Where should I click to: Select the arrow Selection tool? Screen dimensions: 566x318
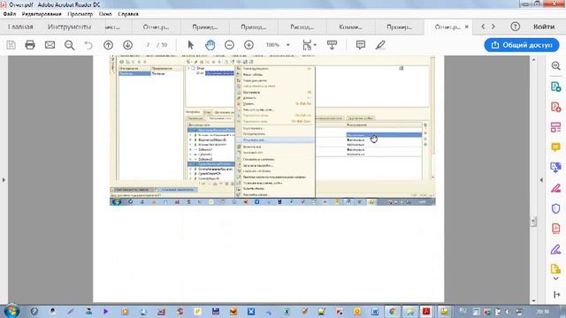(191, 45)
